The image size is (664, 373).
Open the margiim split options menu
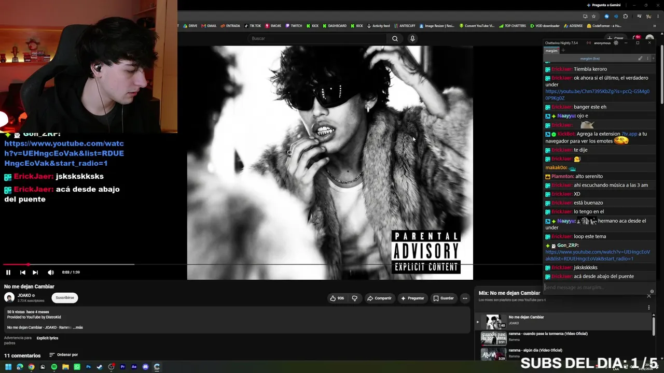(x=647, y=59)
